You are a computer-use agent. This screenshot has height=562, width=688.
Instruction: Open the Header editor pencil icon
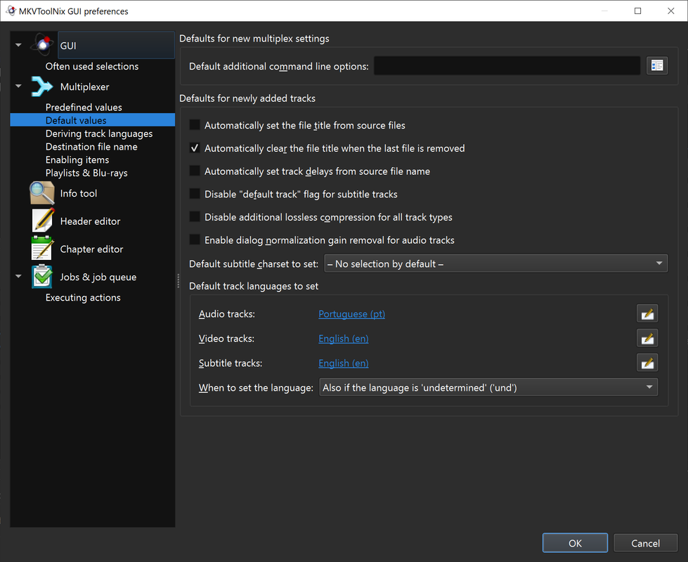[43, 221]
